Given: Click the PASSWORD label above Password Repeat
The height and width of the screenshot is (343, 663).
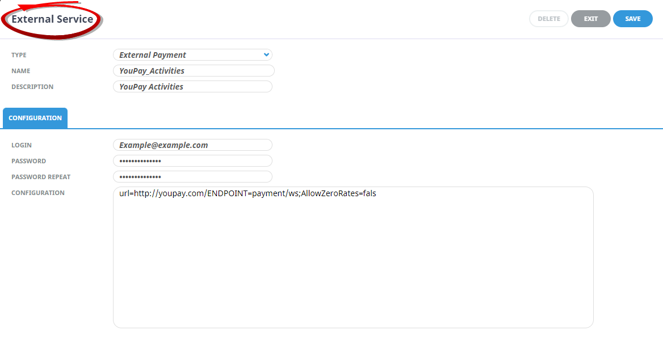Looking at the screenshot, I should (28, 161).
